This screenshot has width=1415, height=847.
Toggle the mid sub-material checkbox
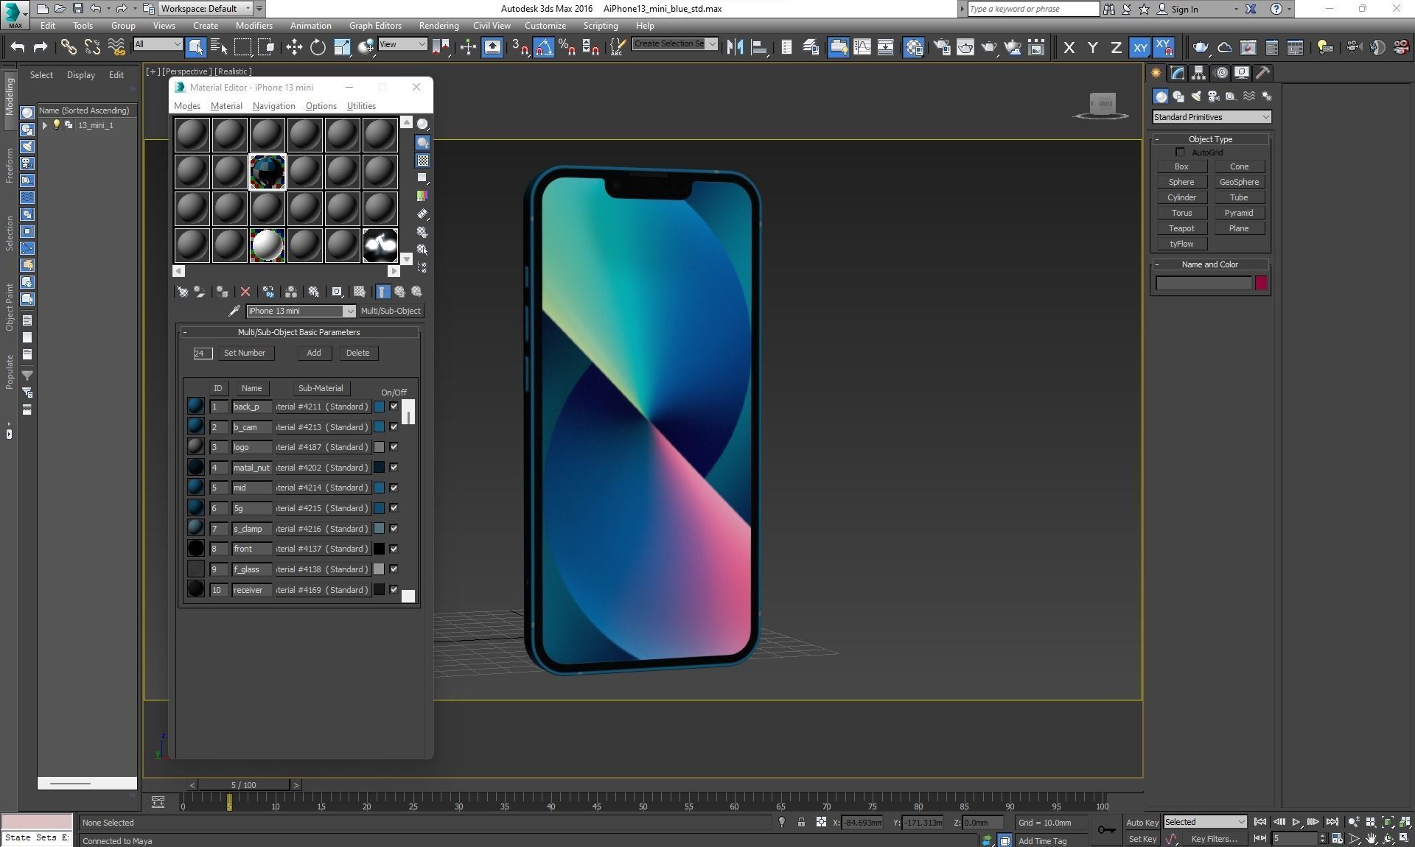[x=394, y=488]
